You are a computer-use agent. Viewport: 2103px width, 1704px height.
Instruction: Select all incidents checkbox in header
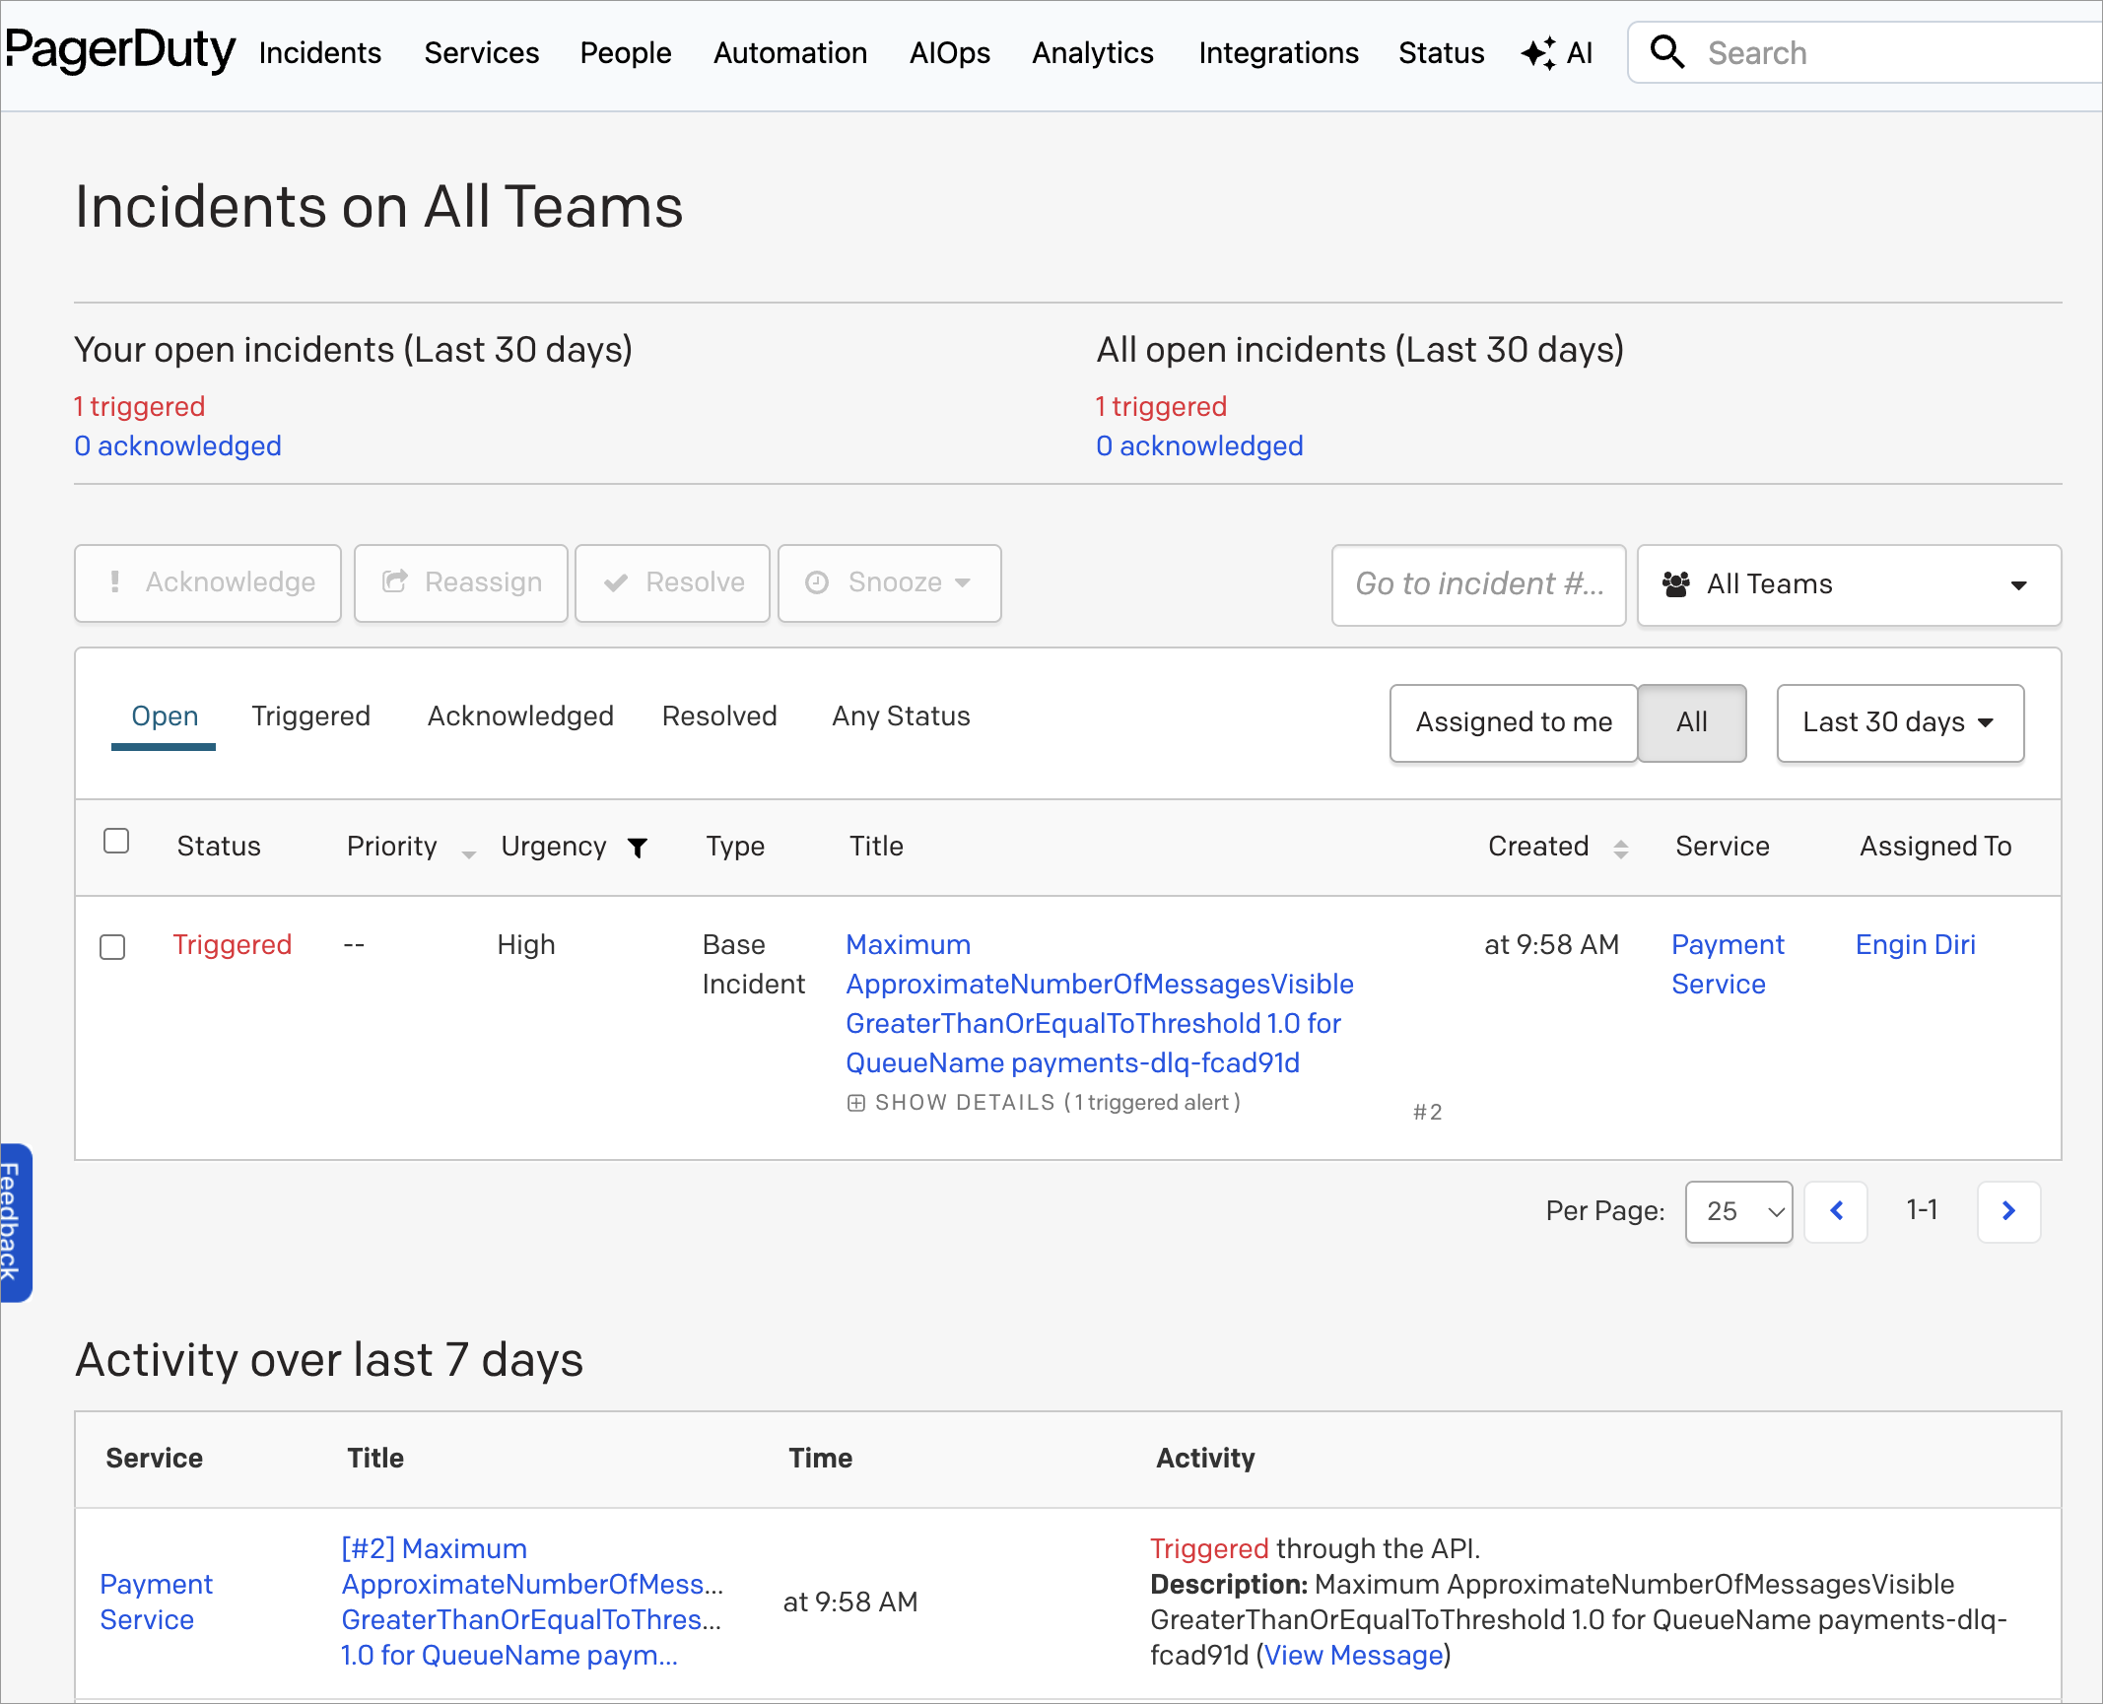tap(116, 841)
